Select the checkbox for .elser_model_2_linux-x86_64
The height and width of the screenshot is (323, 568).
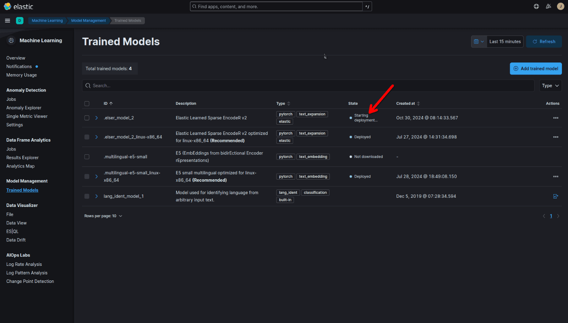point(87,137)
